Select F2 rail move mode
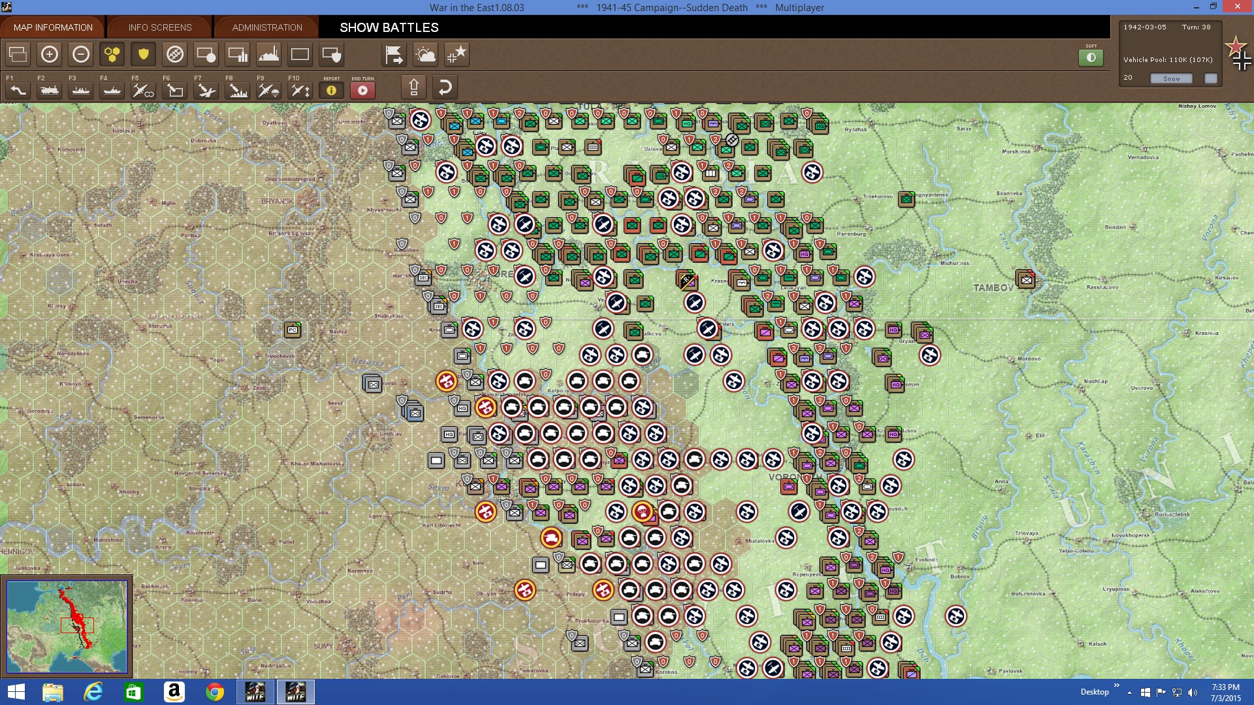Image resolution: width=1254 pixels, height=705 pixels. (50, 90)
